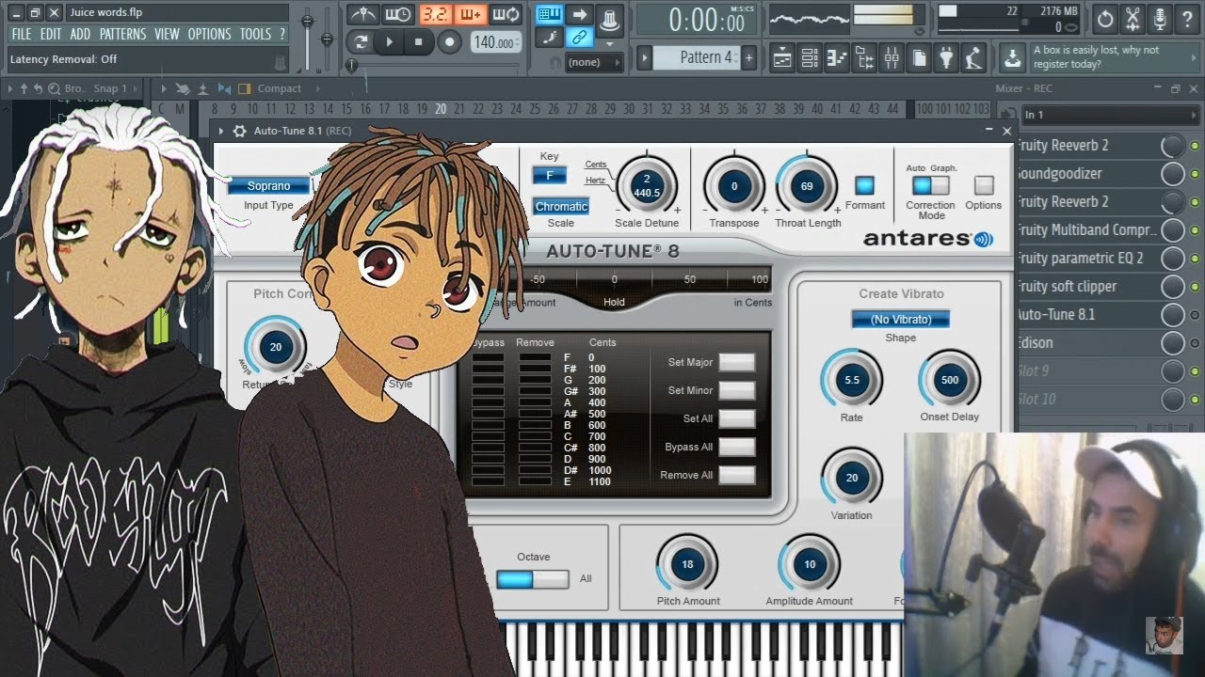Open the TOOLS menu
The image size is (1205, 677).
click(x=255, y=34)
